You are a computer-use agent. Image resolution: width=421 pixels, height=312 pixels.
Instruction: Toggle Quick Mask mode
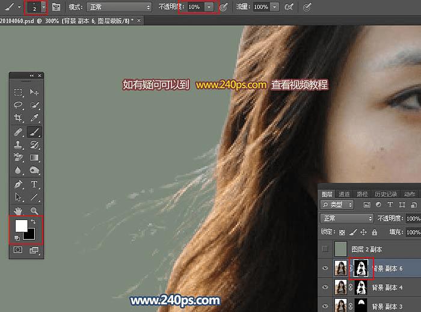(18, 250)
